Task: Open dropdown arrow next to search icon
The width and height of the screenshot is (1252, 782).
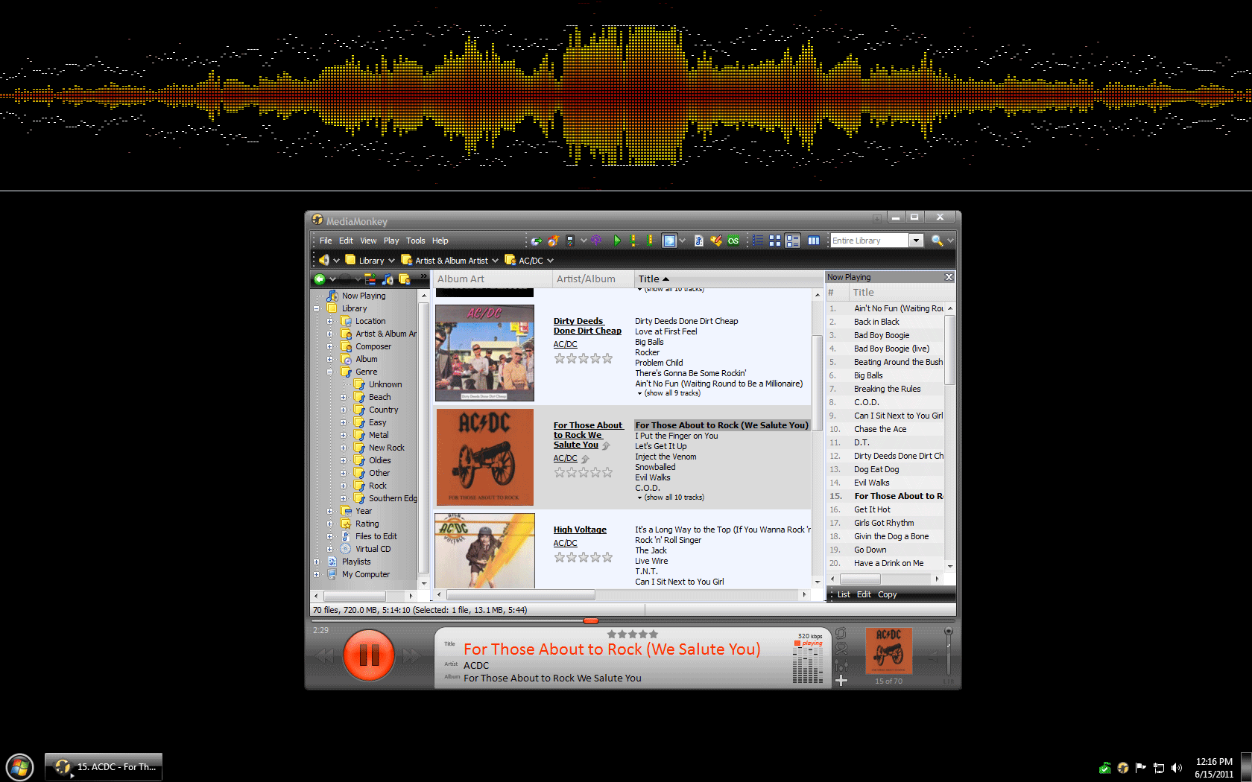Action: click(950, 241)
